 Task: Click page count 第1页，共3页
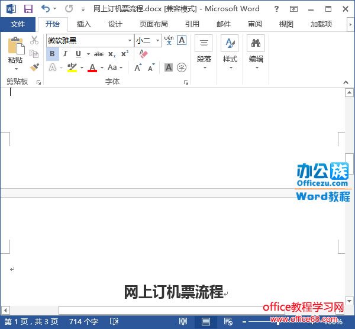tap(31, 321)
